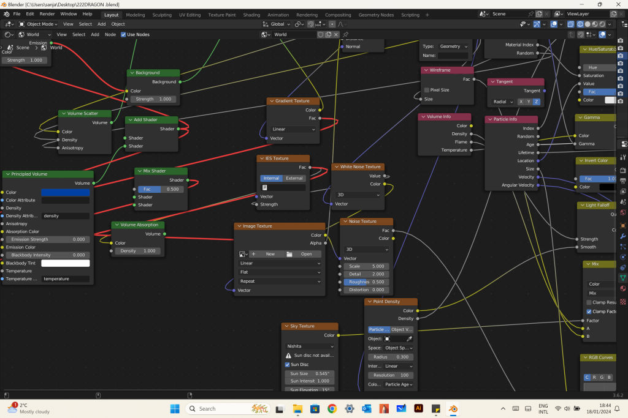
Task: Switch viewport to Solid shading
Action: click(588, 24)
